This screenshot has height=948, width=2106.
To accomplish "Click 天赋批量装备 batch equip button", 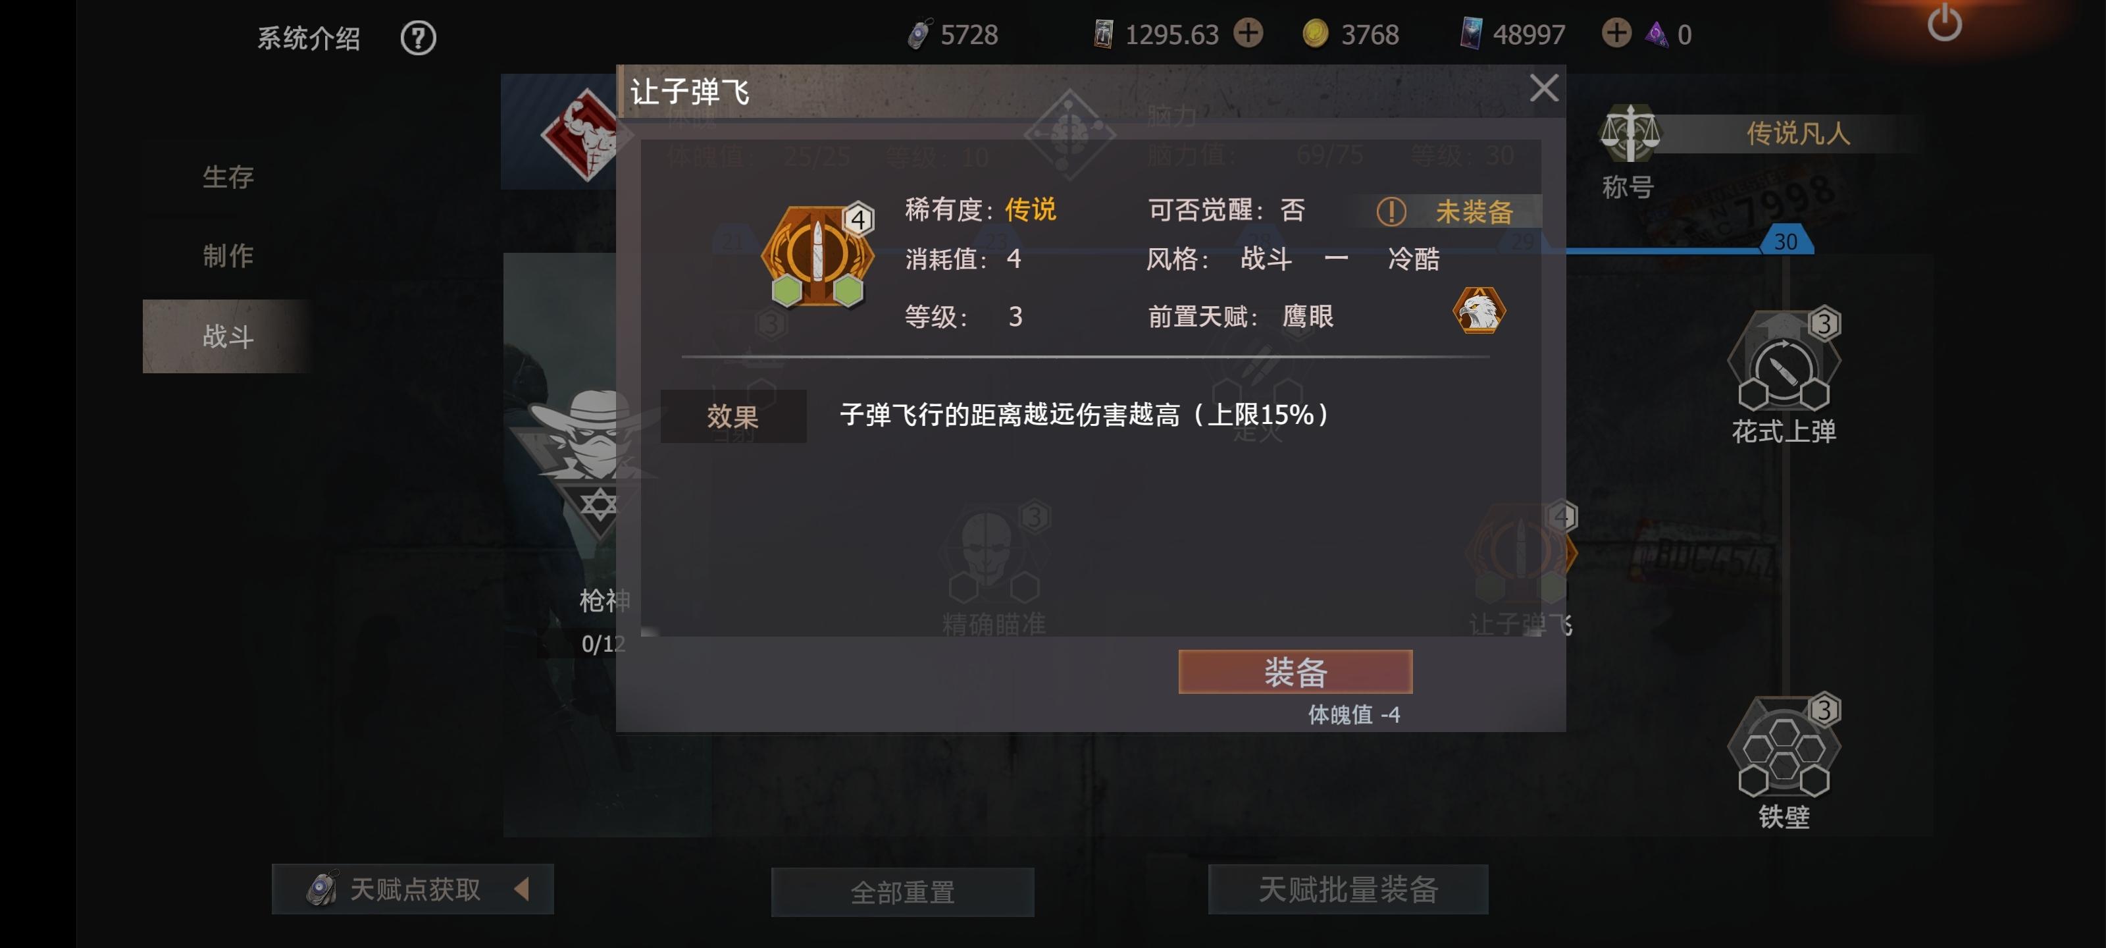I will point(1347,889).
